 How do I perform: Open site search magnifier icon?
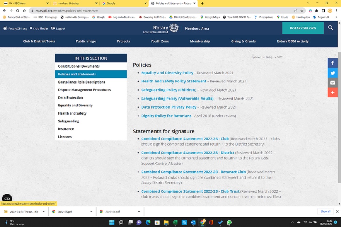click(x=330, y=28)
